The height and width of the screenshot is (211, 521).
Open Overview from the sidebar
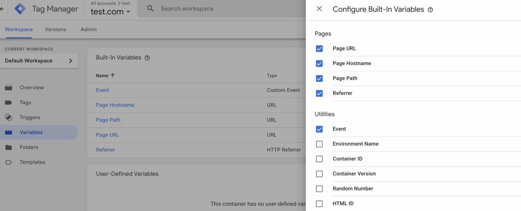pos(32,87)
